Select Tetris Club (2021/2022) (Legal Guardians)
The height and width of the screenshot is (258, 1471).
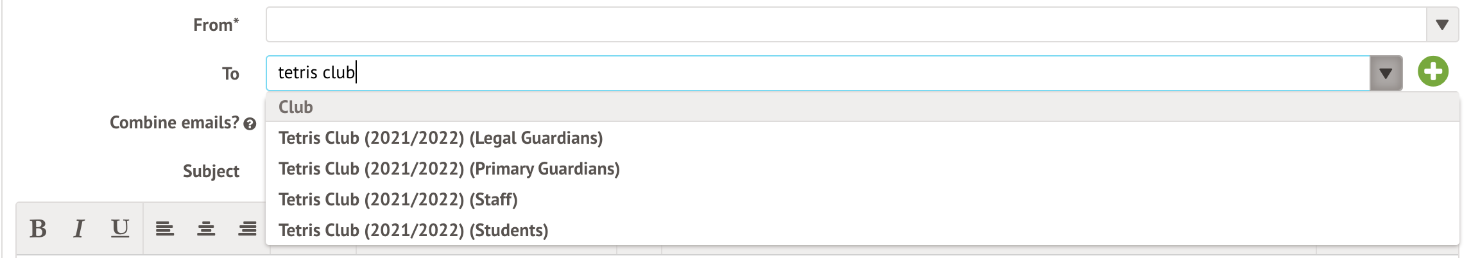(x=440, y=138)
